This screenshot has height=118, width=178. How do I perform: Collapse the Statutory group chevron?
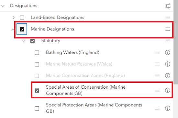pyautogui.click(x=24, y=41)
